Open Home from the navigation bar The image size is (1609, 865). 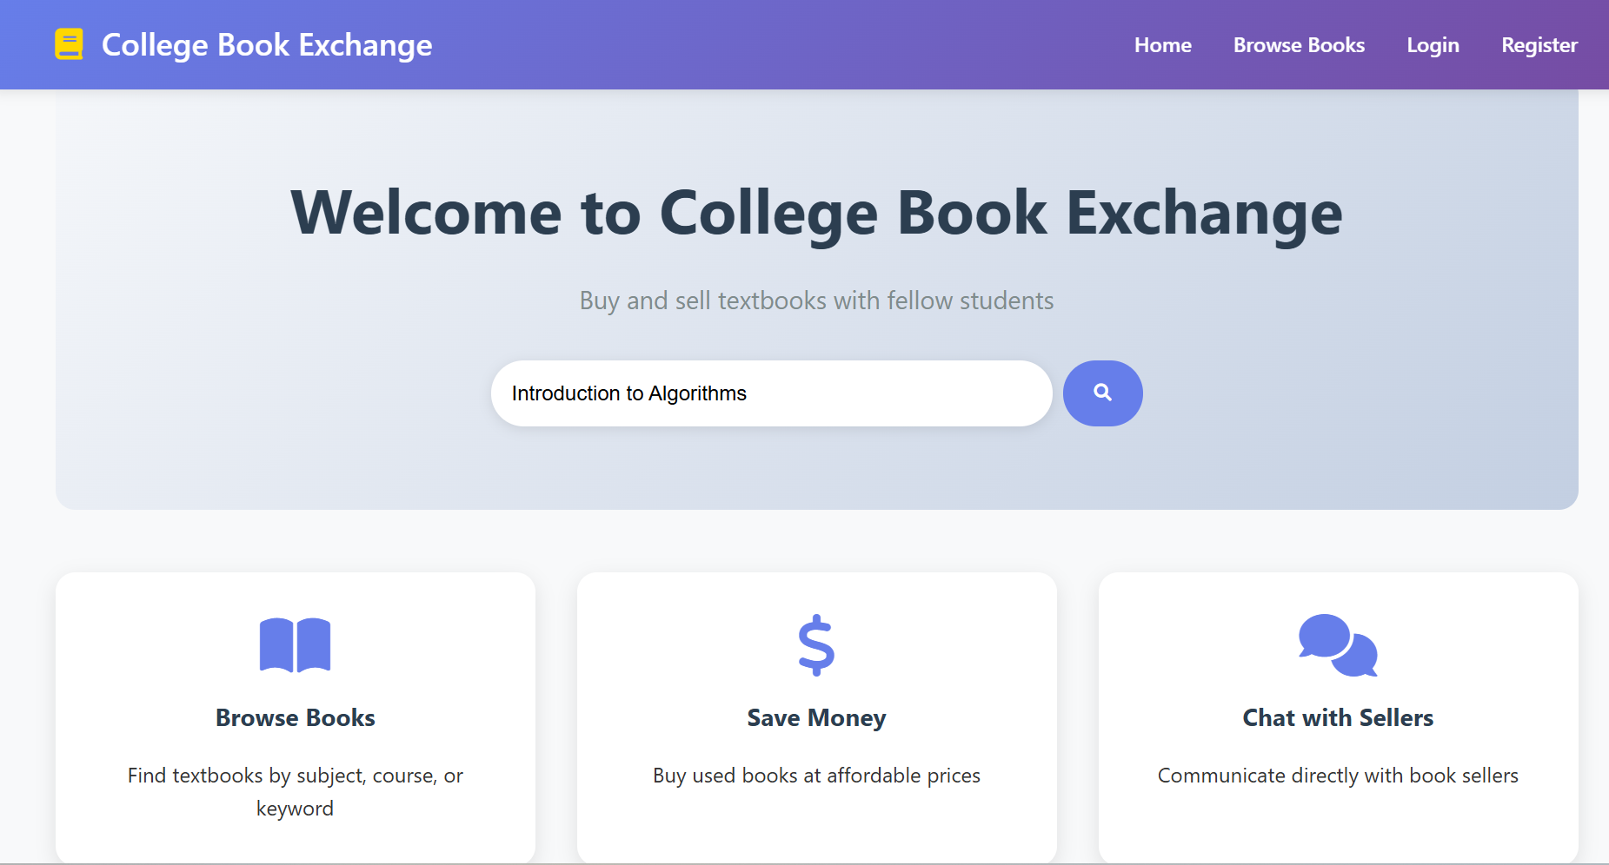pyautogui.click(x=1162, y=44)
